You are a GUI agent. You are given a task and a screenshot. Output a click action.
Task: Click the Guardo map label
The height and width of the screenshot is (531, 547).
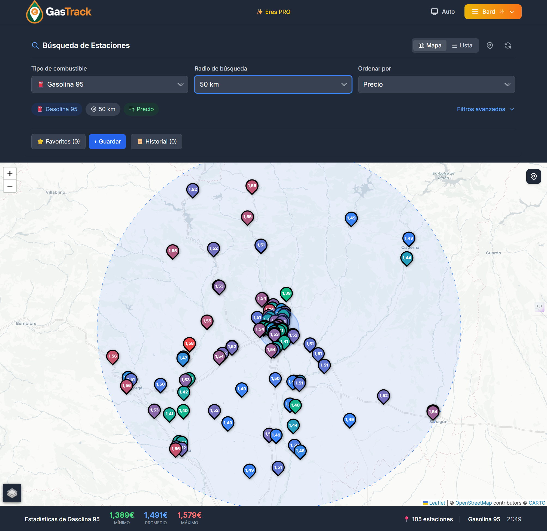pos(493,253)
